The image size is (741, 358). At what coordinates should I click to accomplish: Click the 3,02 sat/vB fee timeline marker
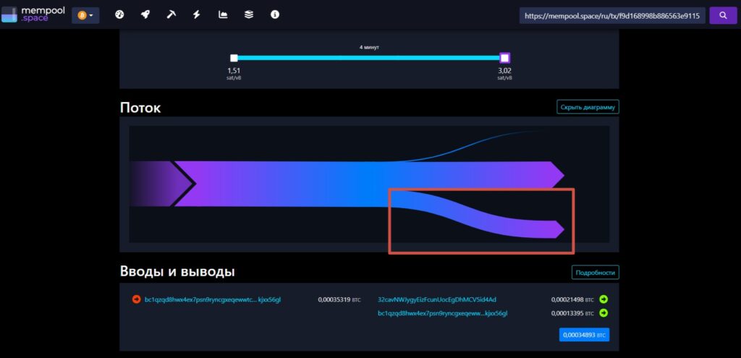point(505,58)
